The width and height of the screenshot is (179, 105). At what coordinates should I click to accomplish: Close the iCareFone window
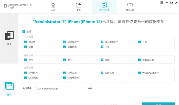pos(176,2)
